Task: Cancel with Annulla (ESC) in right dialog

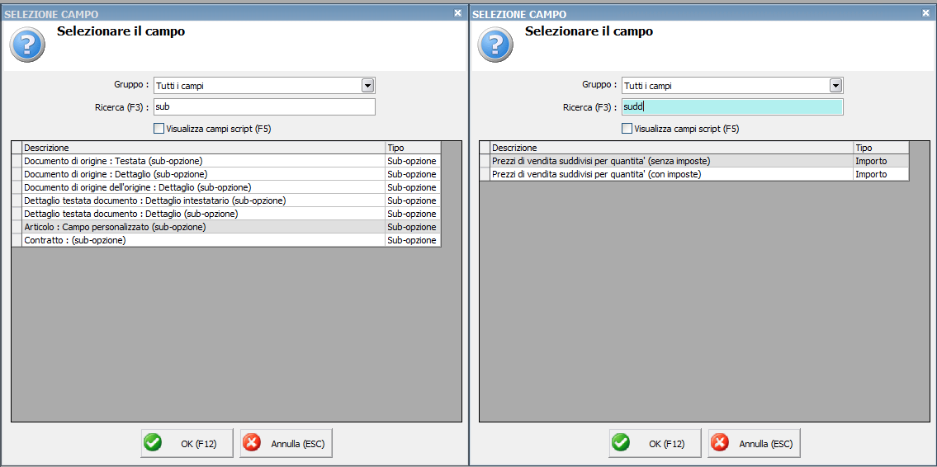Action: (755, 443)
